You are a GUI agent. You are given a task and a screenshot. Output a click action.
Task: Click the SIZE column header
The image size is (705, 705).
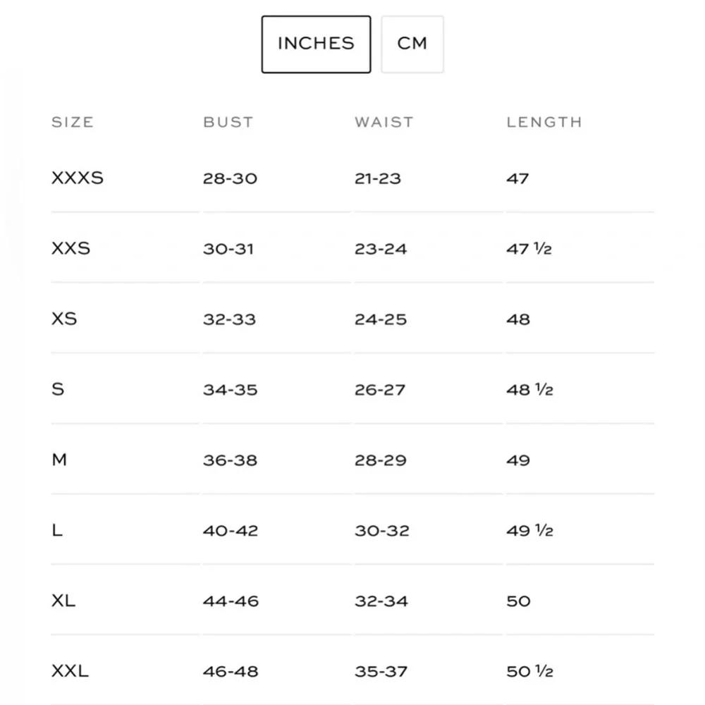(73, 122)
